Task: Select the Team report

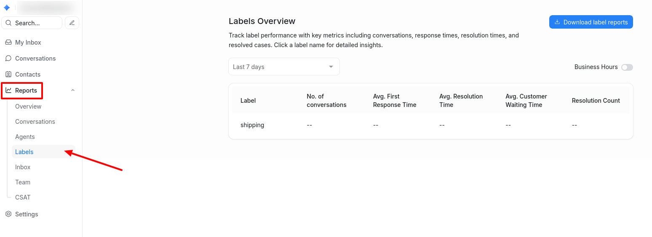Action: 23,182
